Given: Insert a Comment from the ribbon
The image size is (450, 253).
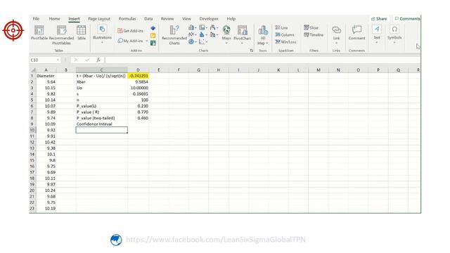Looking at the screenshot, I should (356, 32).
